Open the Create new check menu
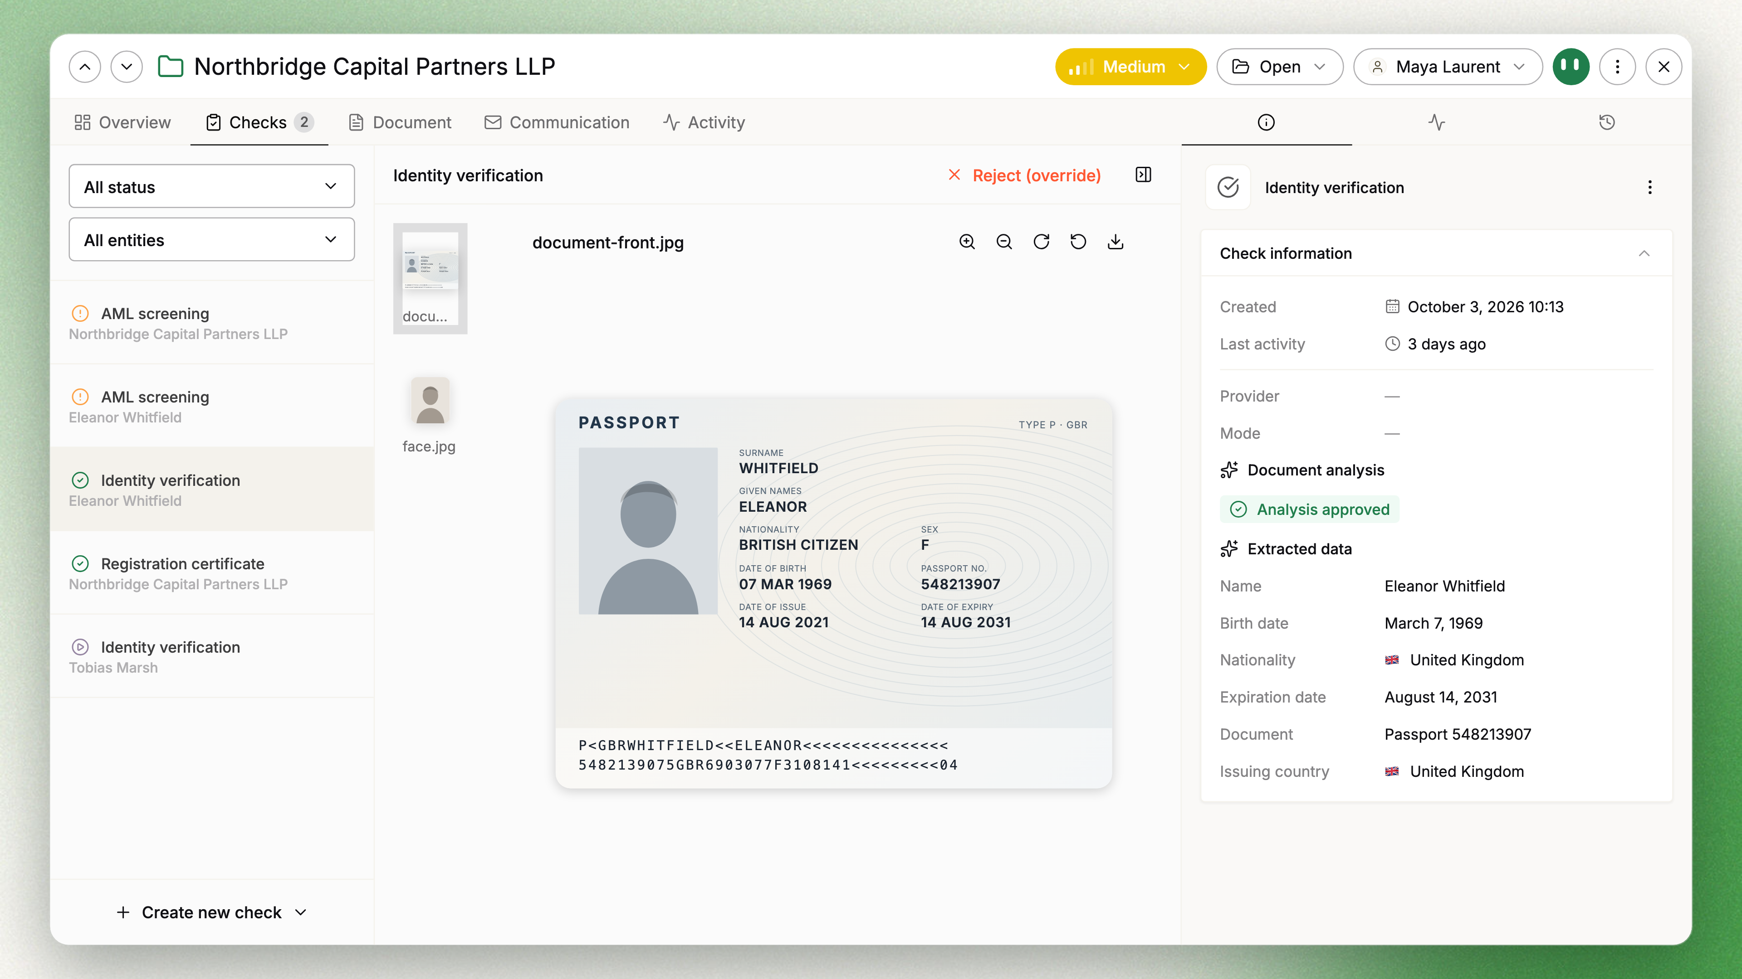Viewport: 1742px width, 979px height. pos(212,912)
